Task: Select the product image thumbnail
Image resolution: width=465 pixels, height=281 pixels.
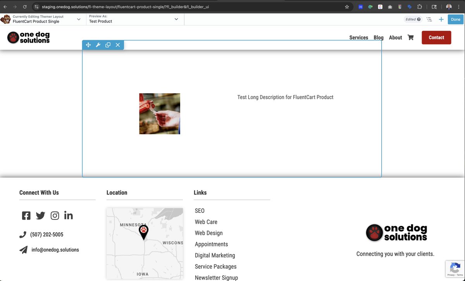Action: click(x=160, y=114)
